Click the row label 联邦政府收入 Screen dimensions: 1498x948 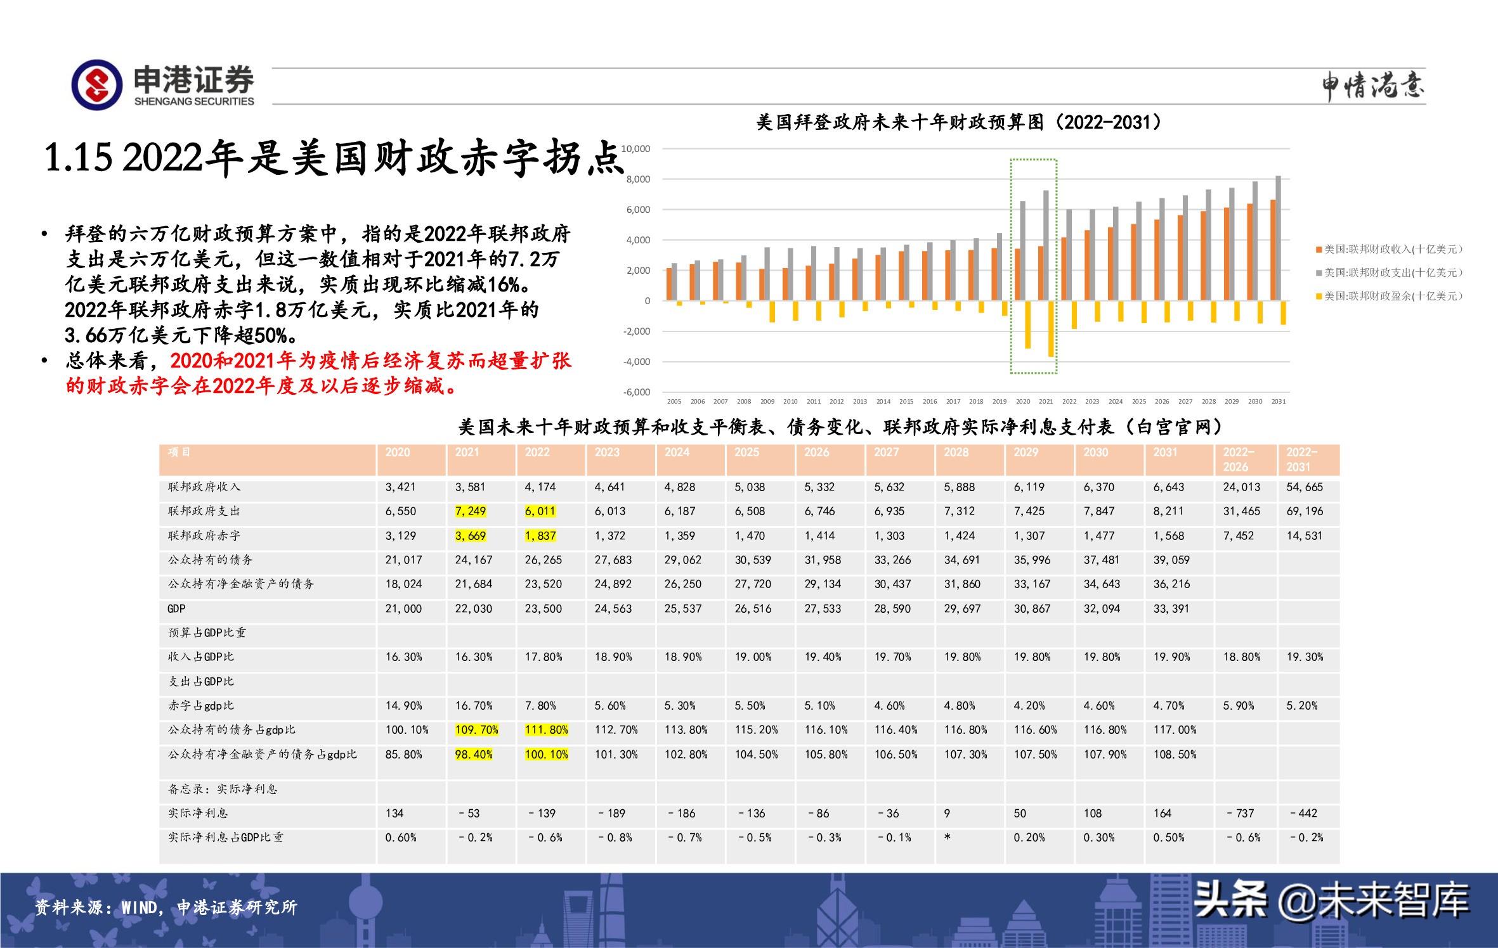click(x=204, y=487)
